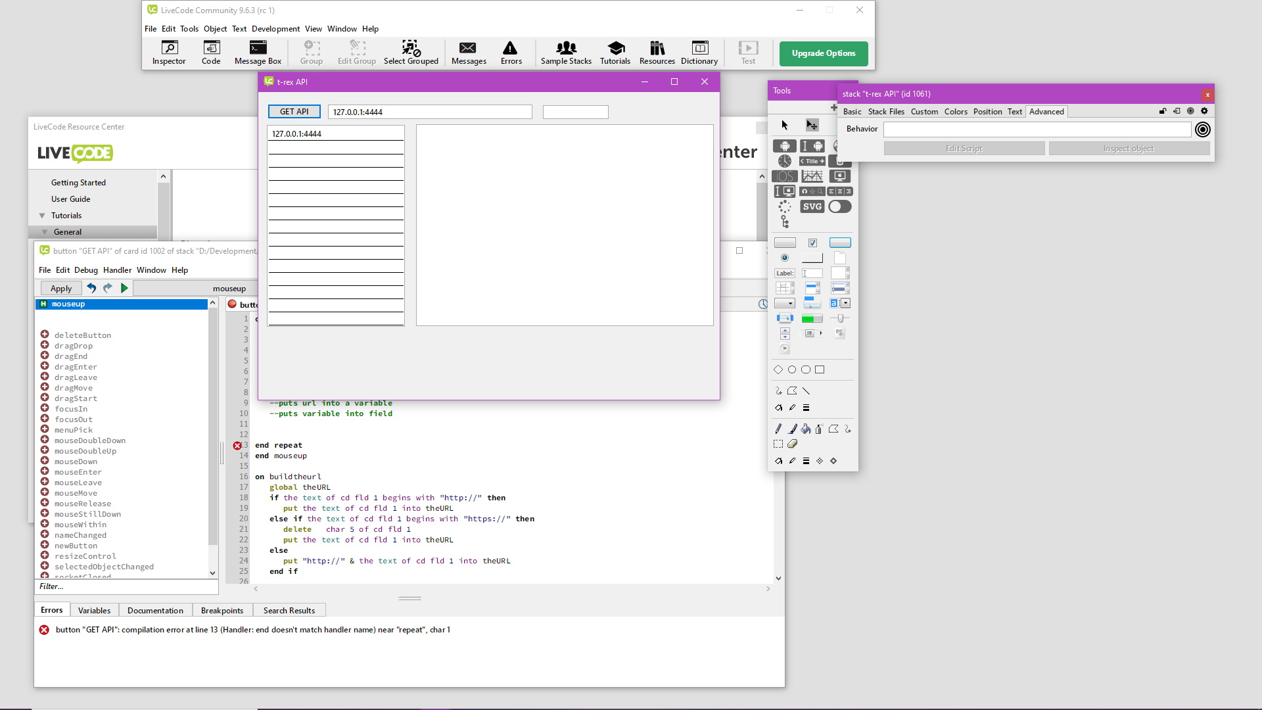The width and height of the screenshot is (1262, 710).
Task: Choose the Android button widget in Tools
Action: point(785,146)
